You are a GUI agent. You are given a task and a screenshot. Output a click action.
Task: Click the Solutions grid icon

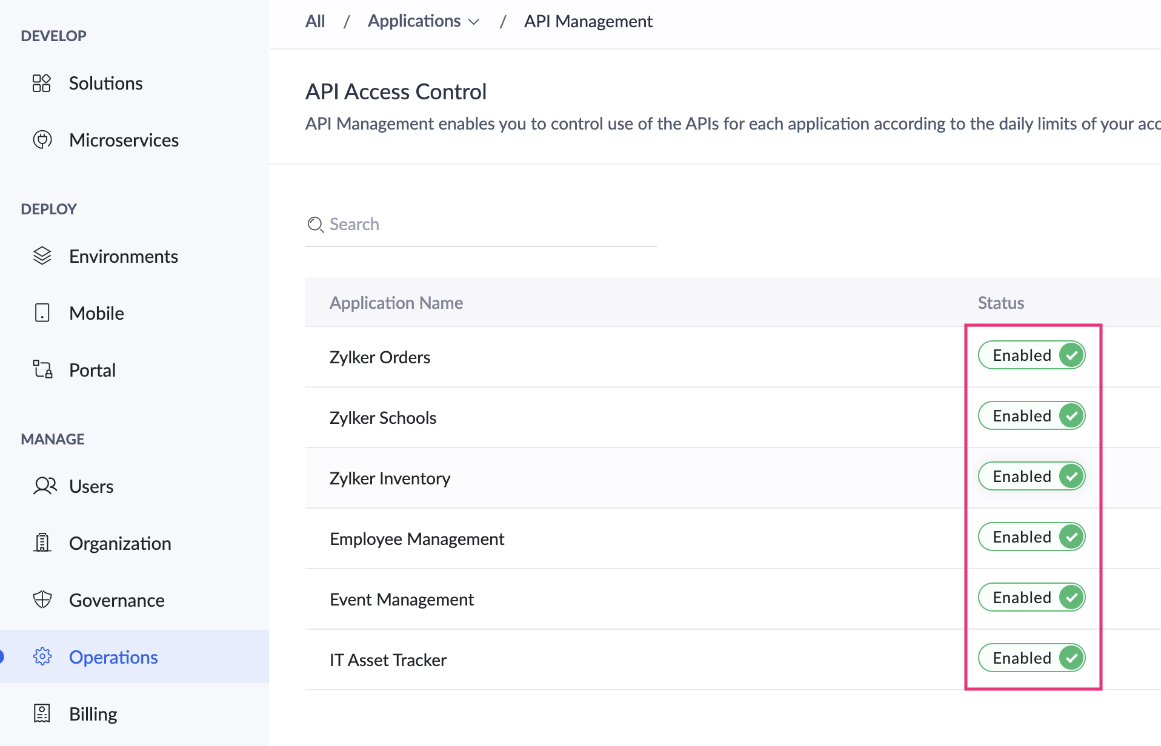click(42, 83)
